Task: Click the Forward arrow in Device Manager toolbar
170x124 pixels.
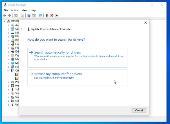Action: click(9, 15)
